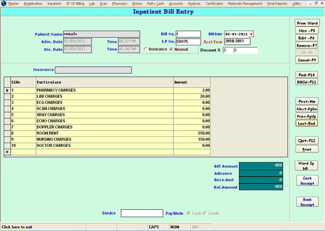This screenshot has width=325, height=231.
Task: Click the globe application icon in menu bar
Action: [x=4, y=3]
